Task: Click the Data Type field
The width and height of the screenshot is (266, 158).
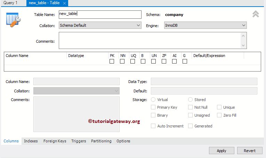Action: (x=204, y=82)
